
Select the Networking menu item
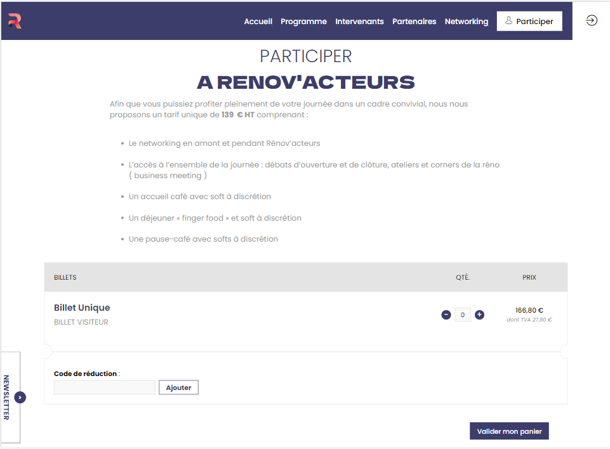pos(467,22)
